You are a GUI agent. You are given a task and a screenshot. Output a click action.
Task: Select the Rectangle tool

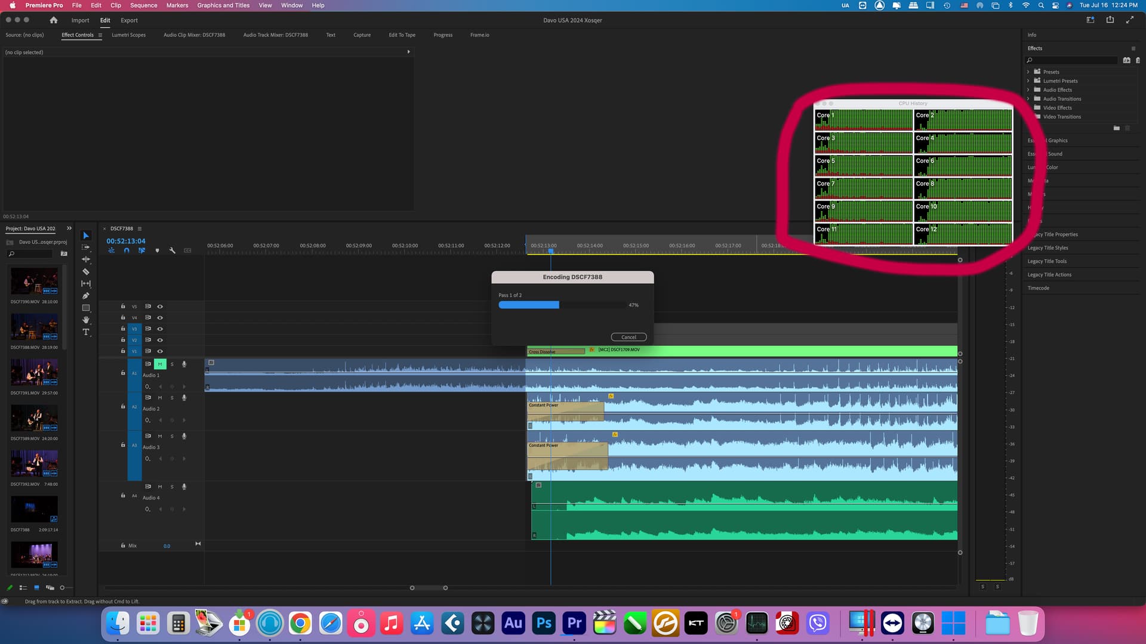[x=86, y=308]
